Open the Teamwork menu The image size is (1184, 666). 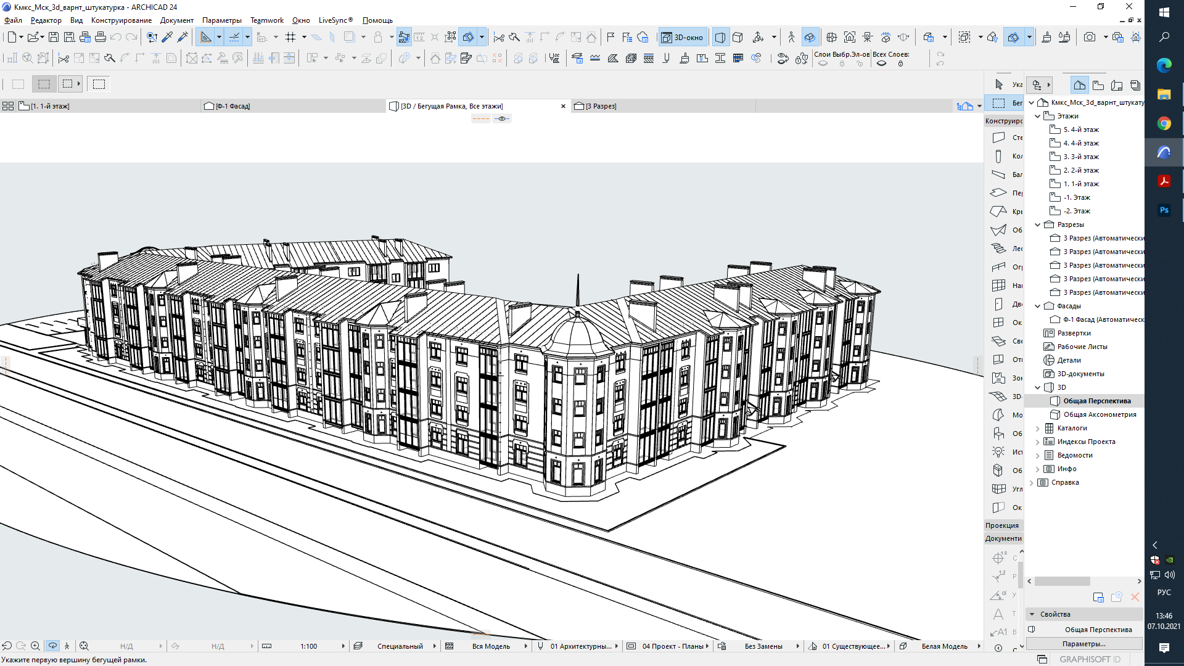pyautogui.click(x=267, y=20)
